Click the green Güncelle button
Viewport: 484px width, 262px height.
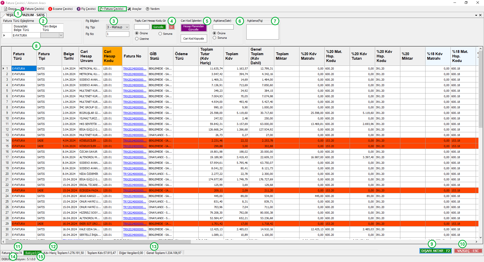pos(159,27)
